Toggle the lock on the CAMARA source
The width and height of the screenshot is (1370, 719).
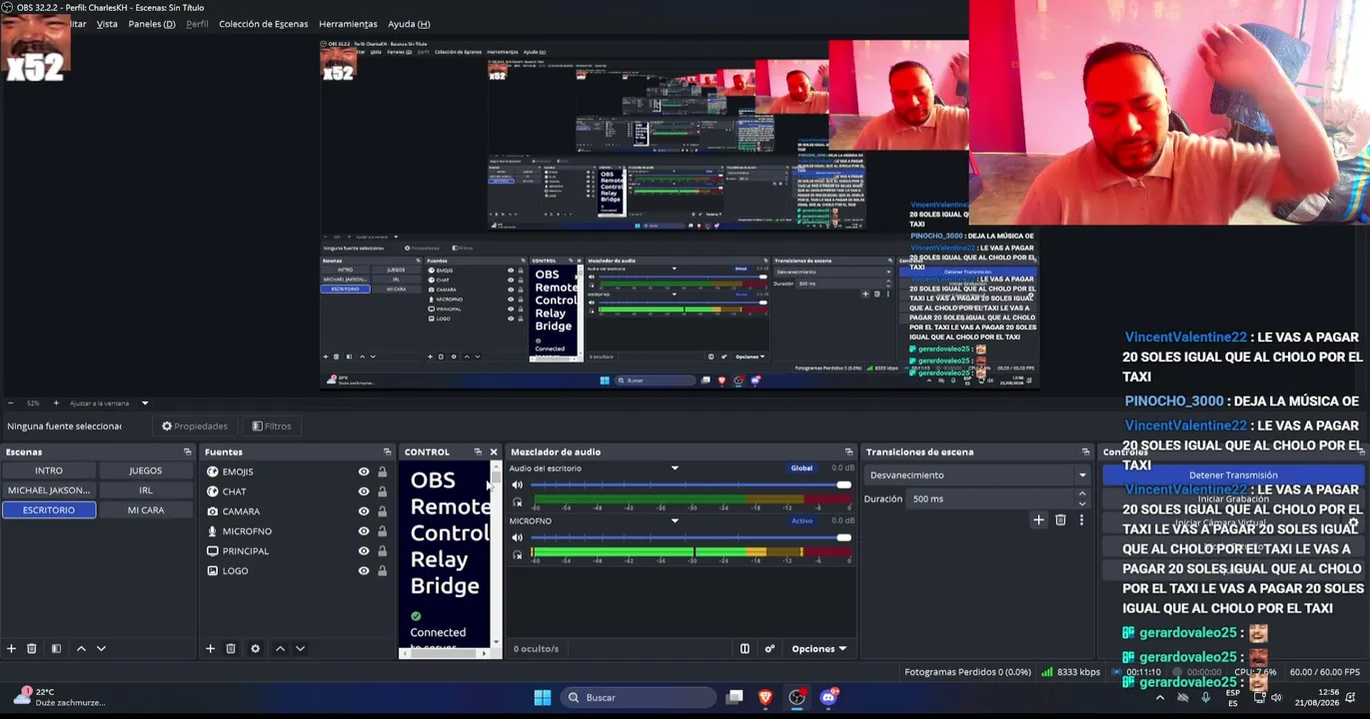coord(382,511)
